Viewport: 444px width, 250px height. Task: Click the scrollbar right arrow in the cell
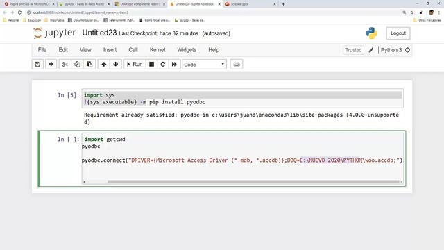coord(401,182)
